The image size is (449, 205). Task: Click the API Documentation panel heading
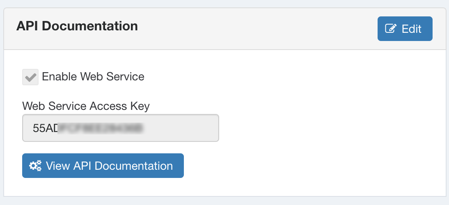point(77,26)
